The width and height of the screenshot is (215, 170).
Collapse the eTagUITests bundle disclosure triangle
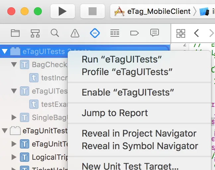(x=5, y=51)
